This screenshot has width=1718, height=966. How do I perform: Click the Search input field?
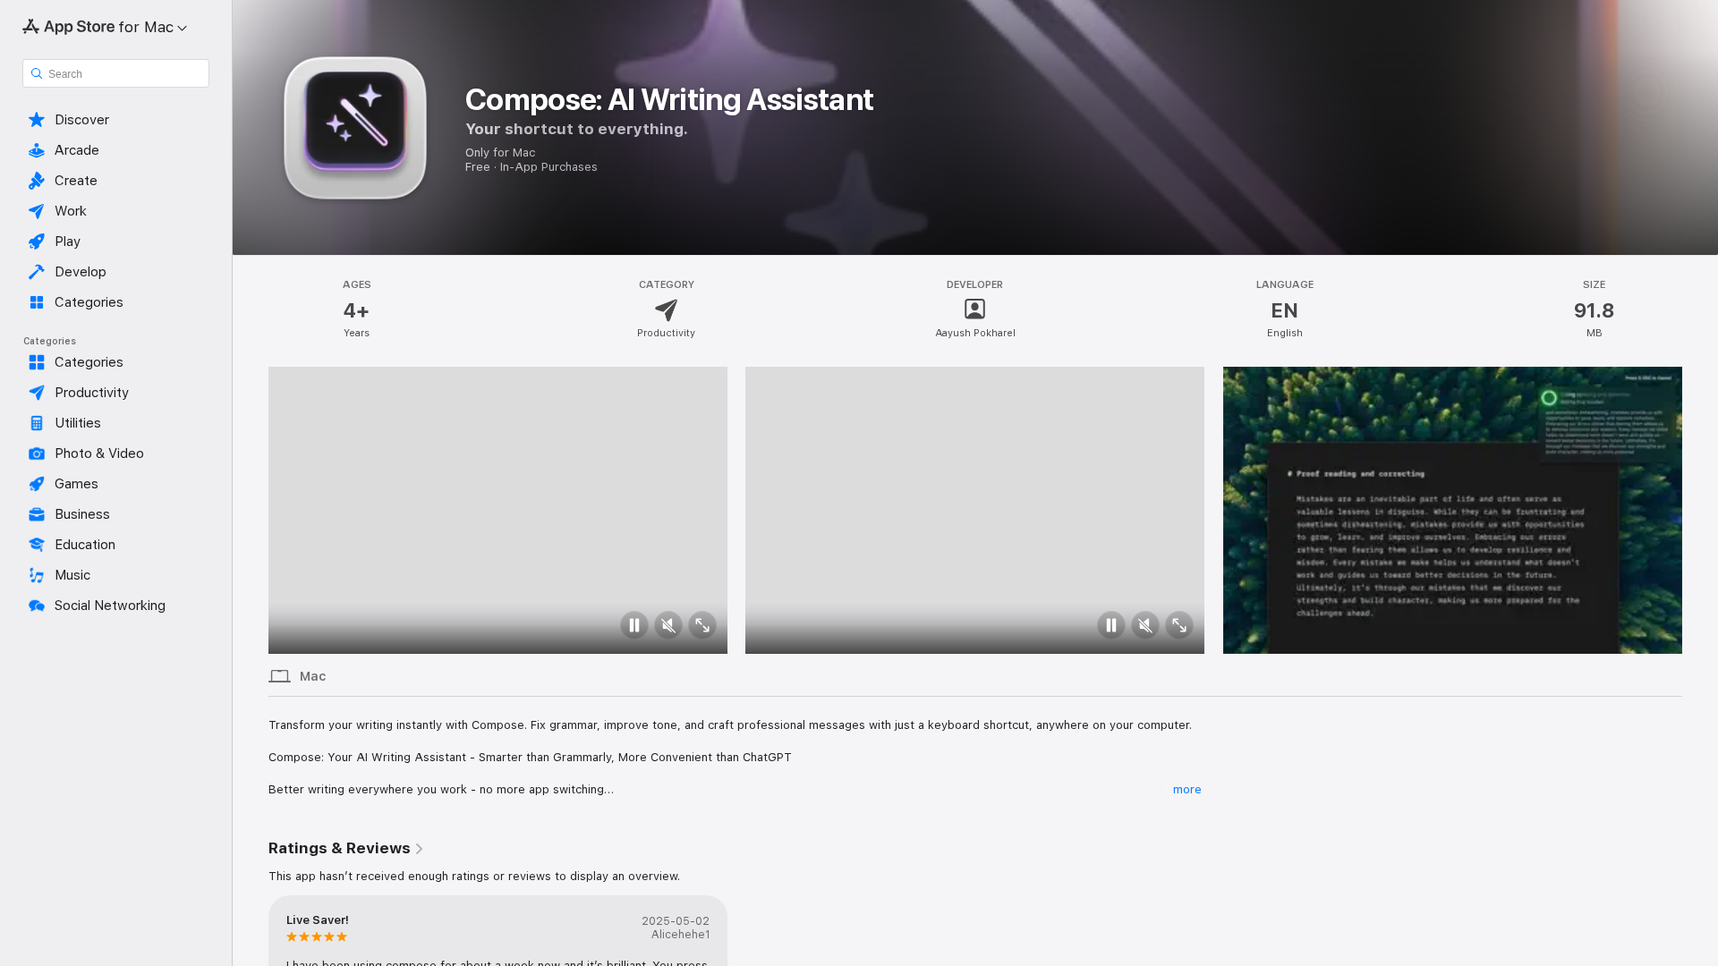[x=116, y=73]
